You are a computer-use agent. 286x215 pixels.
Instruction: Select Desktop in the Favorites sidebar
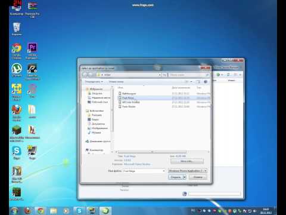(x=98, y=102)
